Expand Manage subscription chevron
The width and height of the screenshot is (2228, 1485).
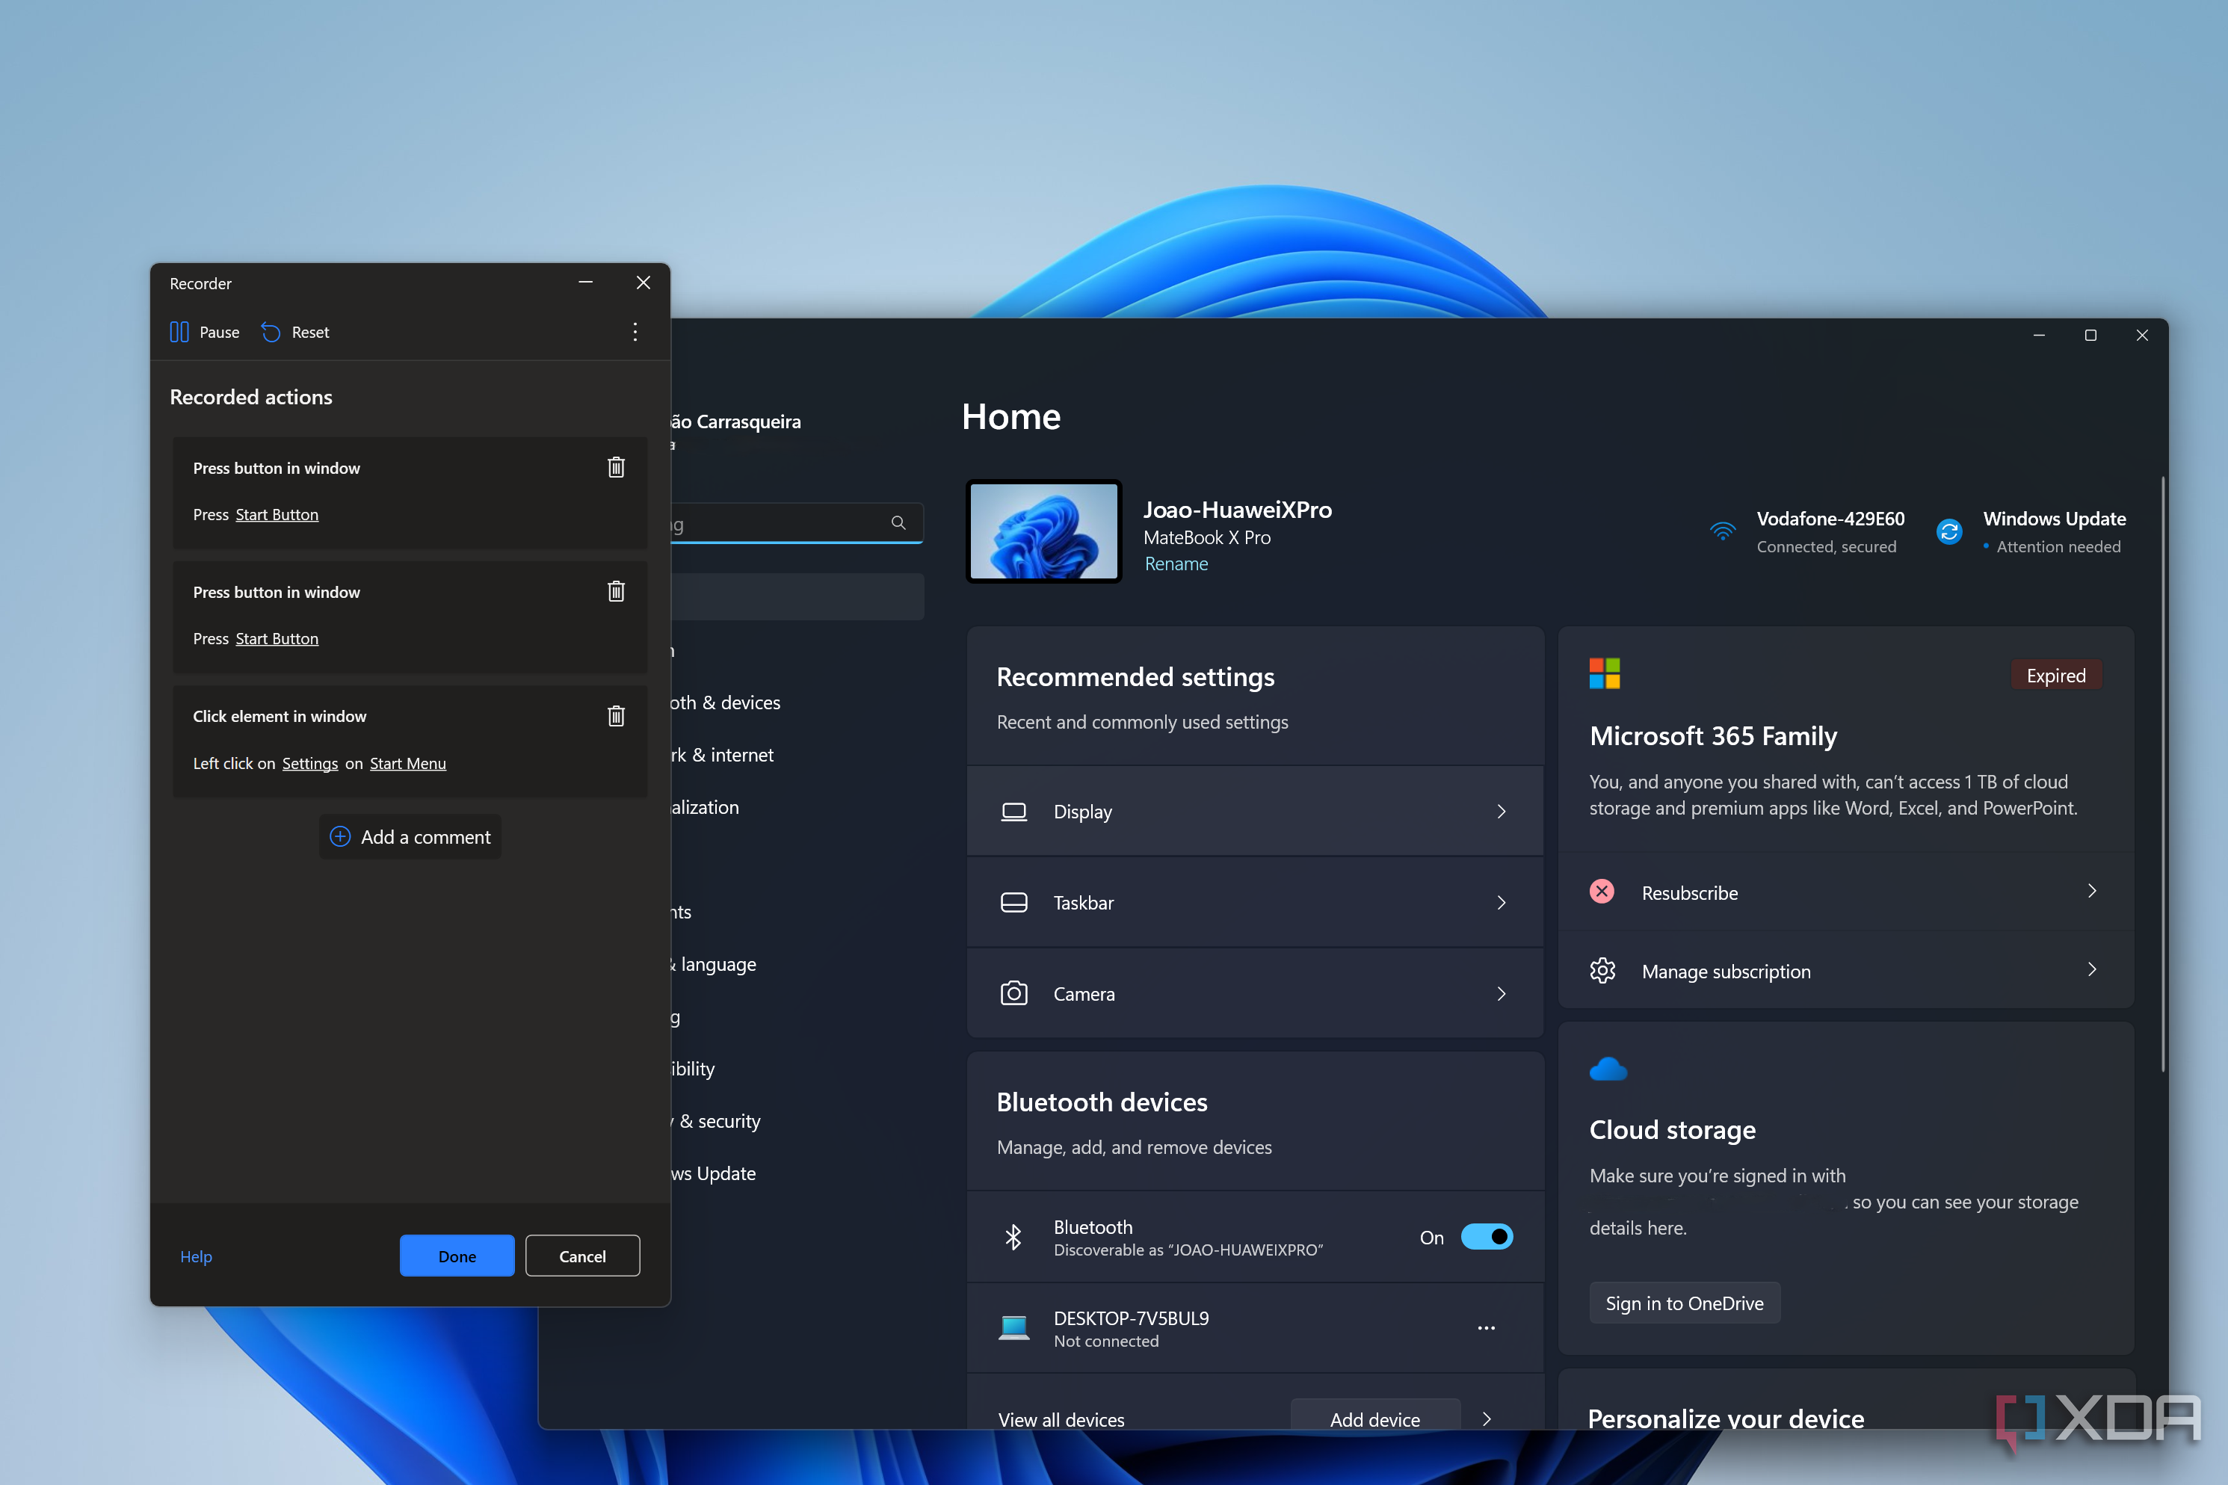[2092, 970]
